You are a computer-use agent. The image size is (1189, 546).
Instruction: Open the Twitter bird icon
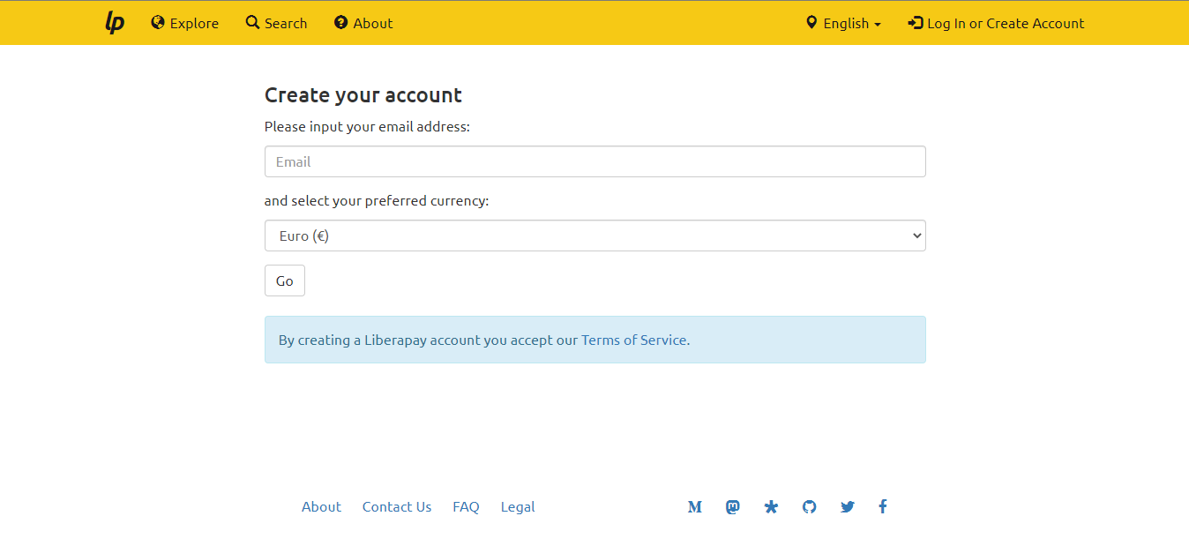pos(848,507)
